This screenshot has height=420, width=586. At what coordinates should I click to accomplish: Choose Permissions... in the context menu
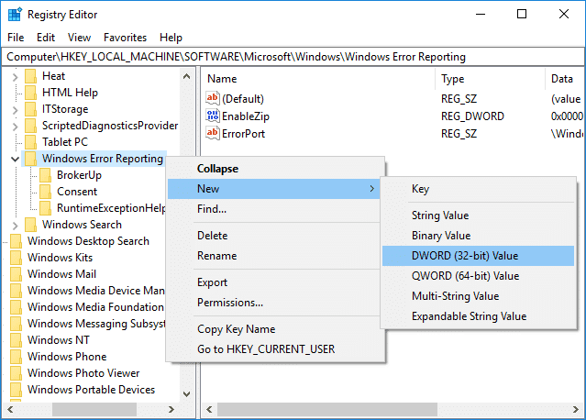275,303
